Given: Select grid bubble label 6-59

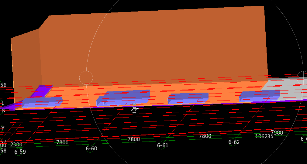Looking at the screenshot, I should click(20, 152).
